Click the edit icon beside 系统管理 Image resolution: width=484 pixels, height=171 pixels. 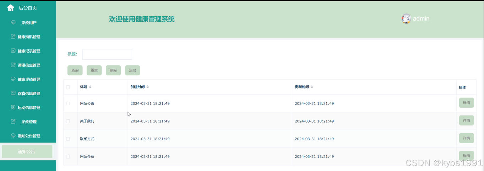pyautogui.click(x=13, y=122)
